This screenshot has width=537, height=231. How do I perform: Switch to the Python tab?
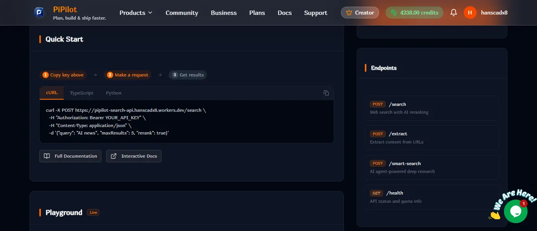point(114,93)
